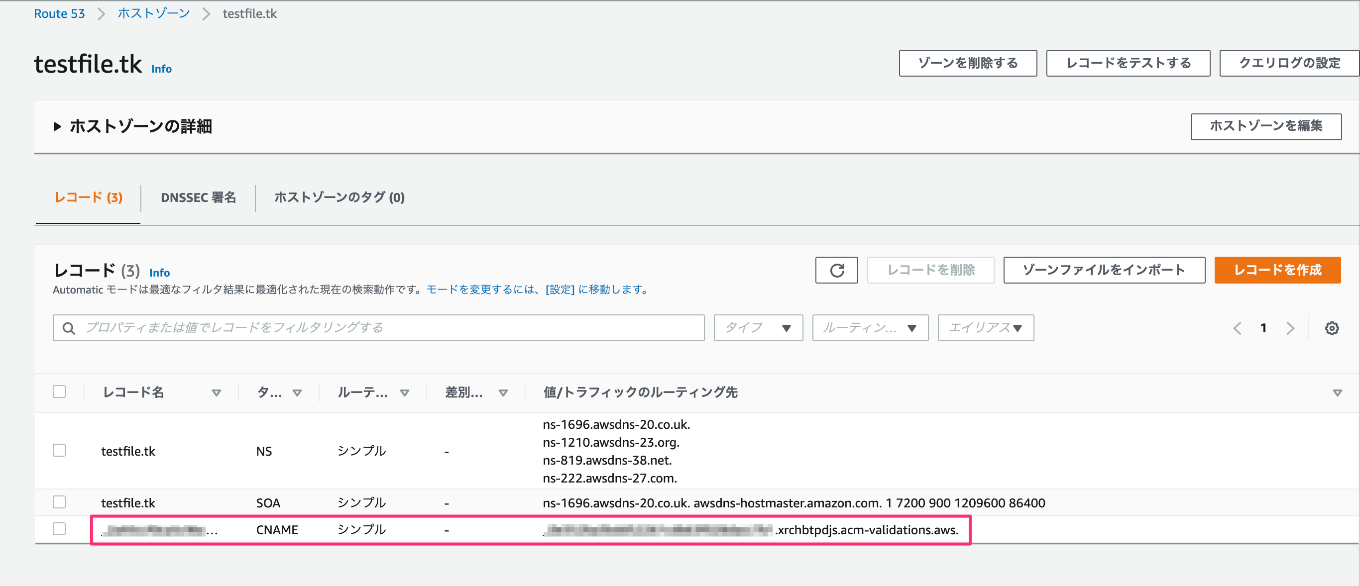Open the ルーティング filter dropdown

pyautogui.click(x=870, y=327)
